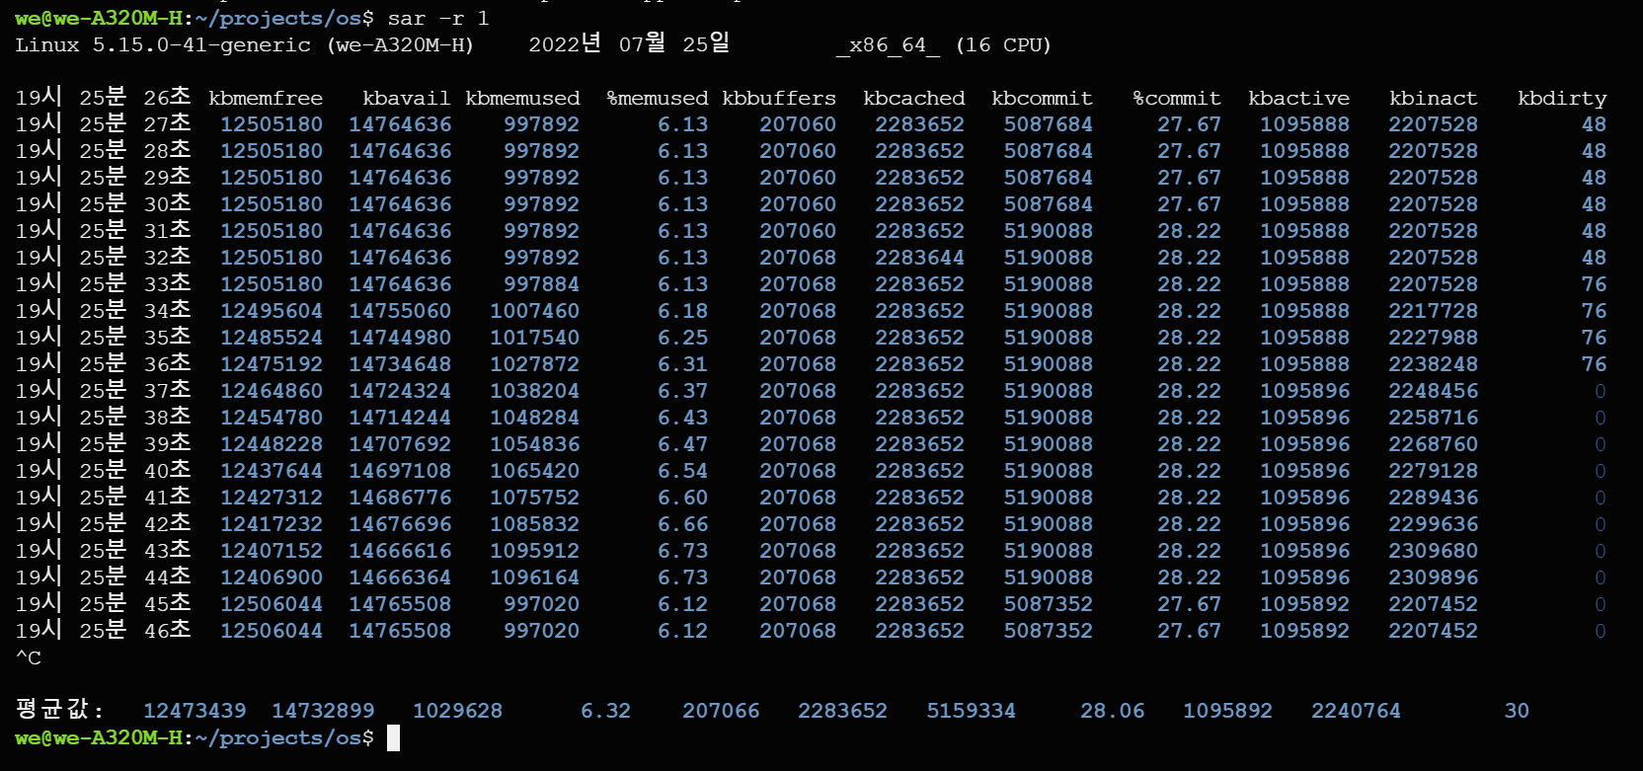
Task: Click the timestamp '19시 25분 34초'
Action: pos(103,310)
